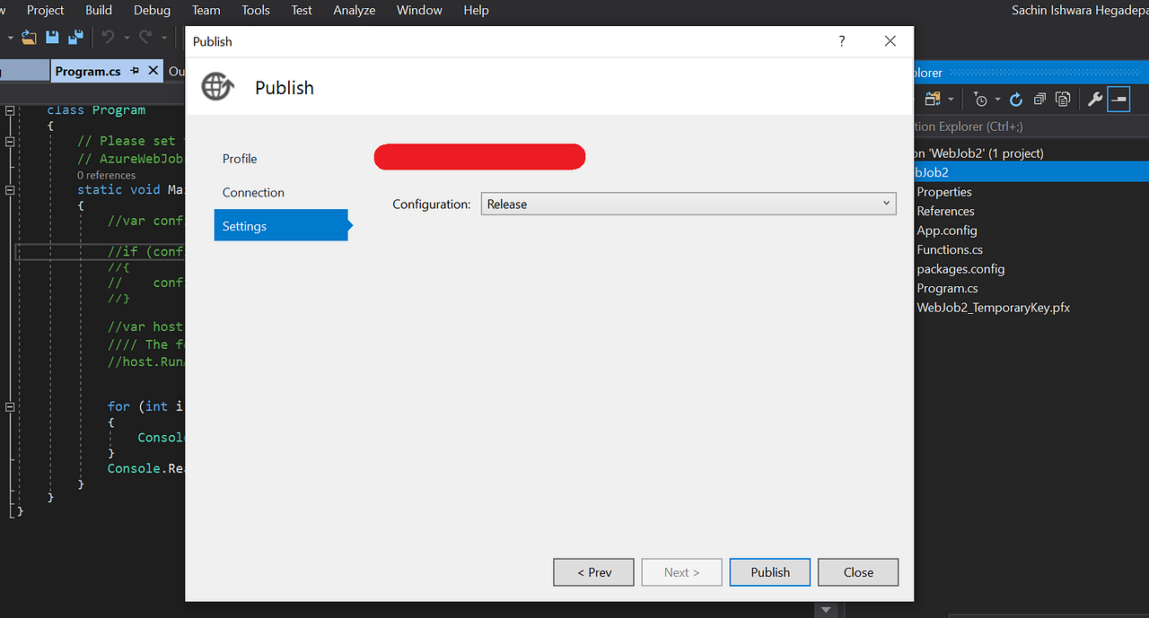Open the Project menu

point(46,10)
